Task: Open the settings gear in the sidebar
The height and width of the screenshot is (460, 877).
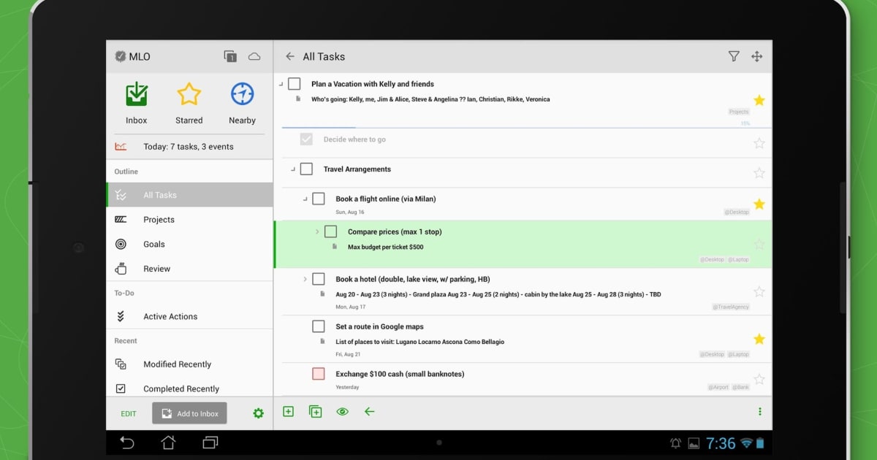Action: pos(258,413)
